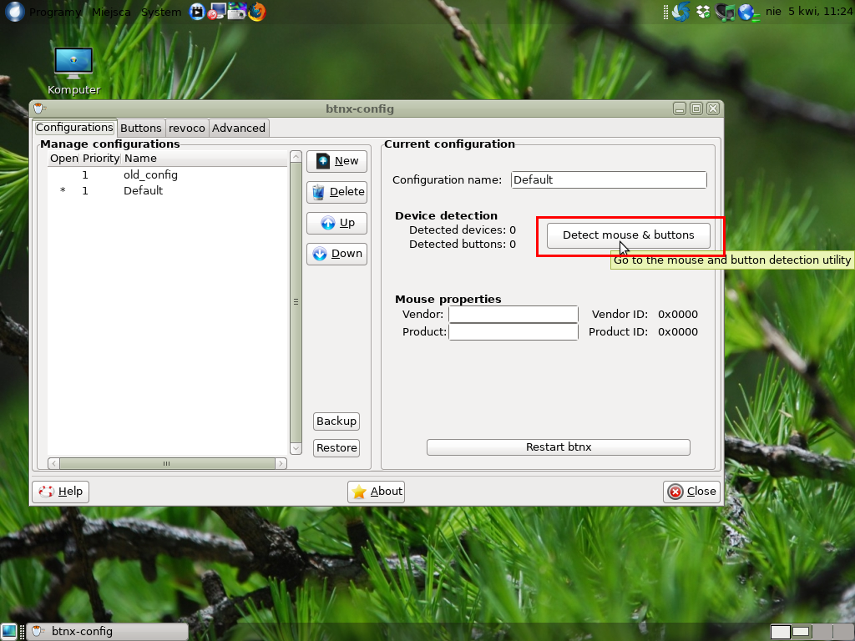Open the System menu
This screenshot has height=641, width=855.
(x=161, y=12)
